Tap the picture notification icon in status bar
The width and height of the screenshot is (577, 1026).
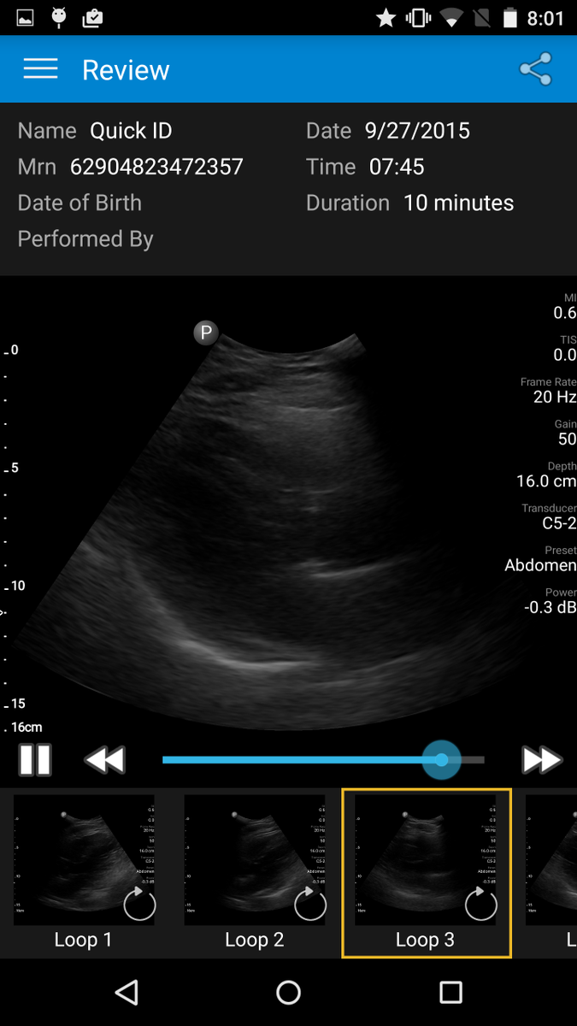click(25, 16)
